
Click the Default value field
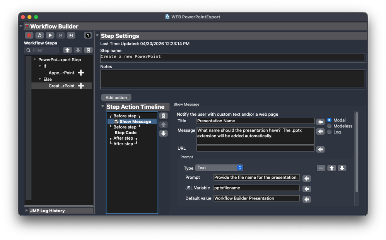tap(256, 198)
